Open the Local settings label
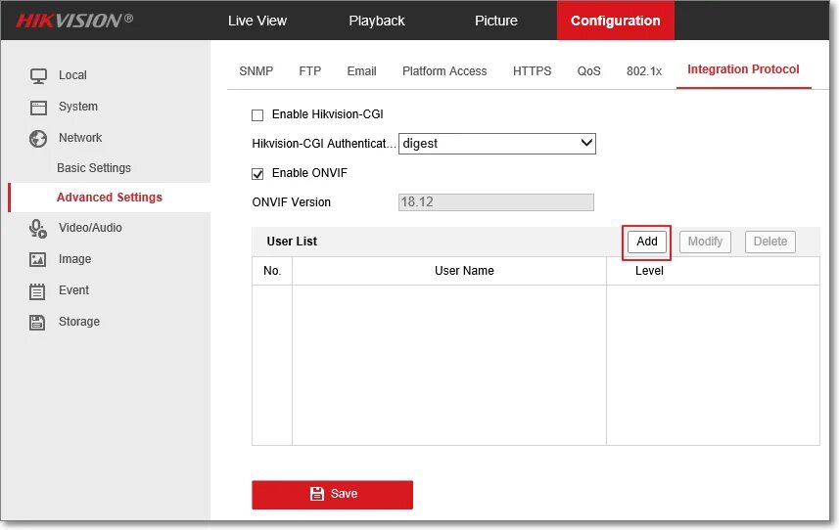 72,75
